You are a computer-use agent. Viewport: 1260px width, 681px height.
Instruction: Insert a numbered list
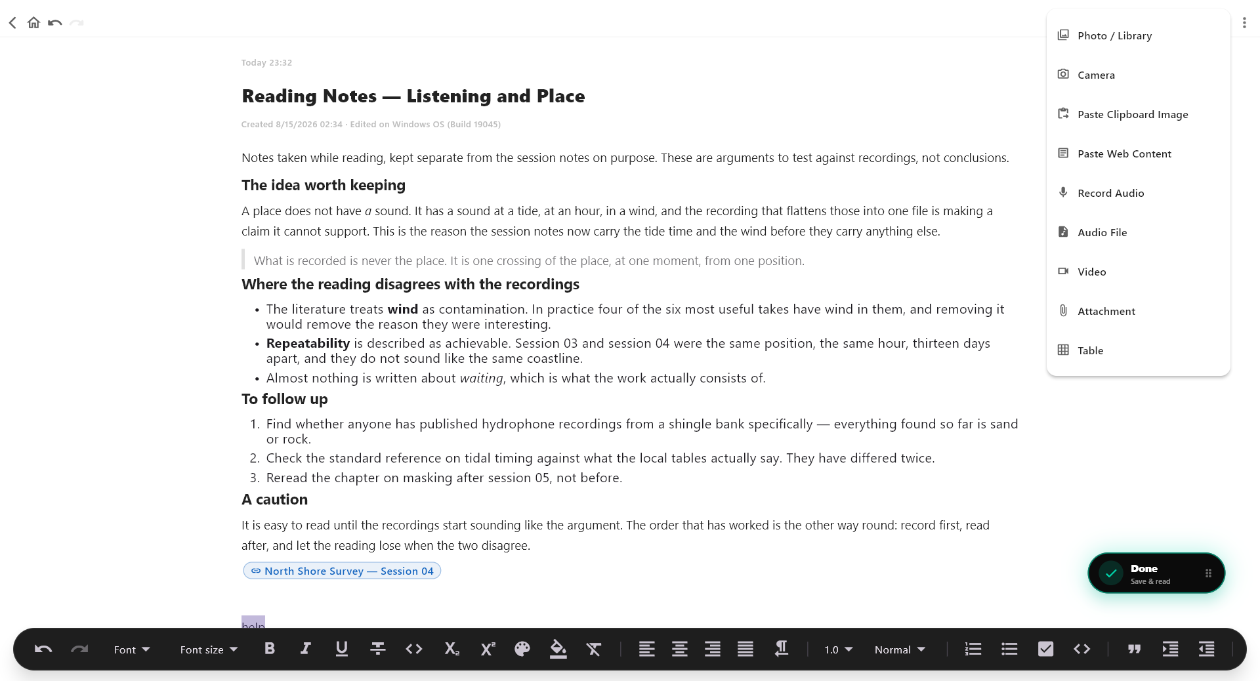pyautogui.click(x=973, y=649)
